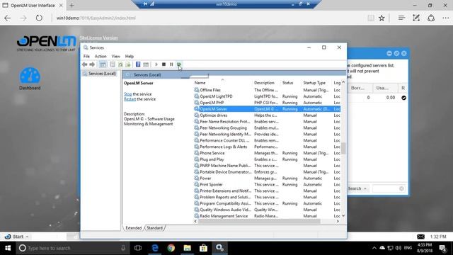Click the Export List toolbar icon
This screenshot has height=255, width=453.
point(128,64)
